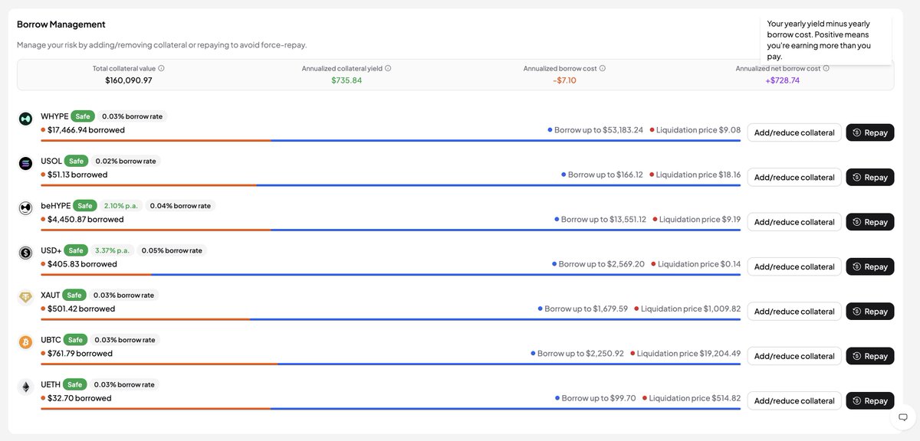Click Liquidation price $18.16 text
920x441 pixels.
pyautogui.click(x=698, y=175)
